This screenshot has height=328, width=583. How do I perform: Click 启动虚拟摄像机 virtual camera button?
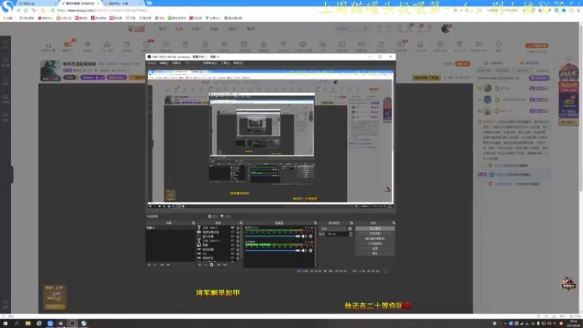tap(375, 238)
